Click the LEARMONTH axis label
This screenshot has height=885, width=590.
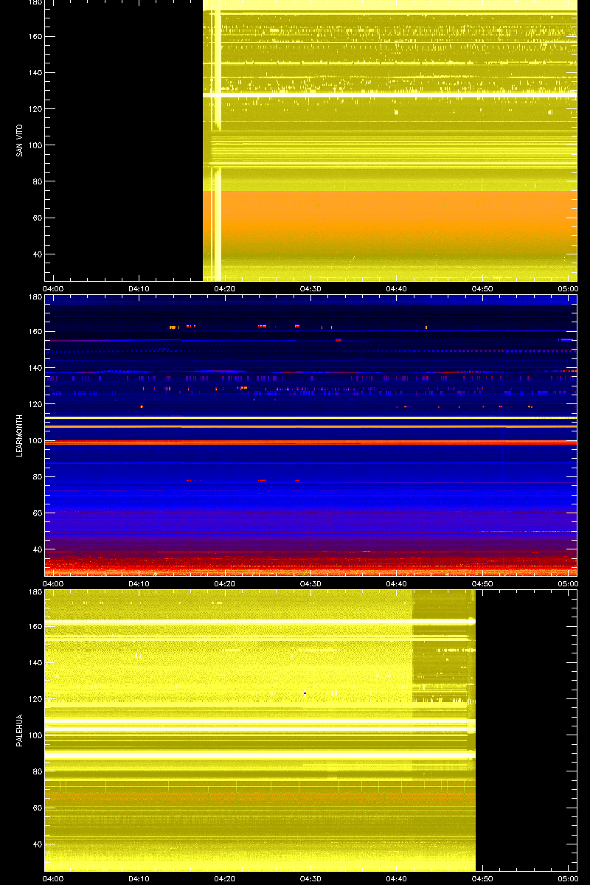[x=19, y=435]
